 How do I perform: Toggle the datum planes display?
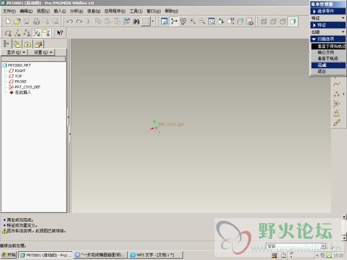tap(8, 33)
